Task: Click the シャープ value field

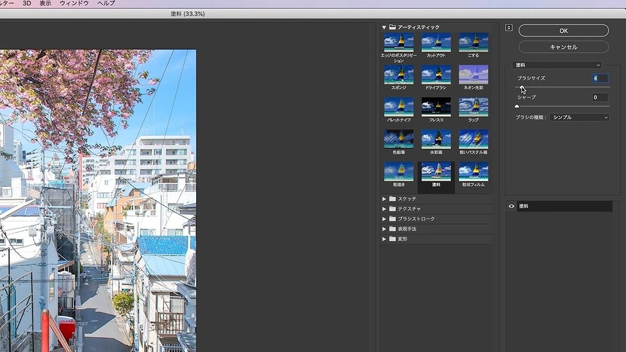Action: (600, 97)
